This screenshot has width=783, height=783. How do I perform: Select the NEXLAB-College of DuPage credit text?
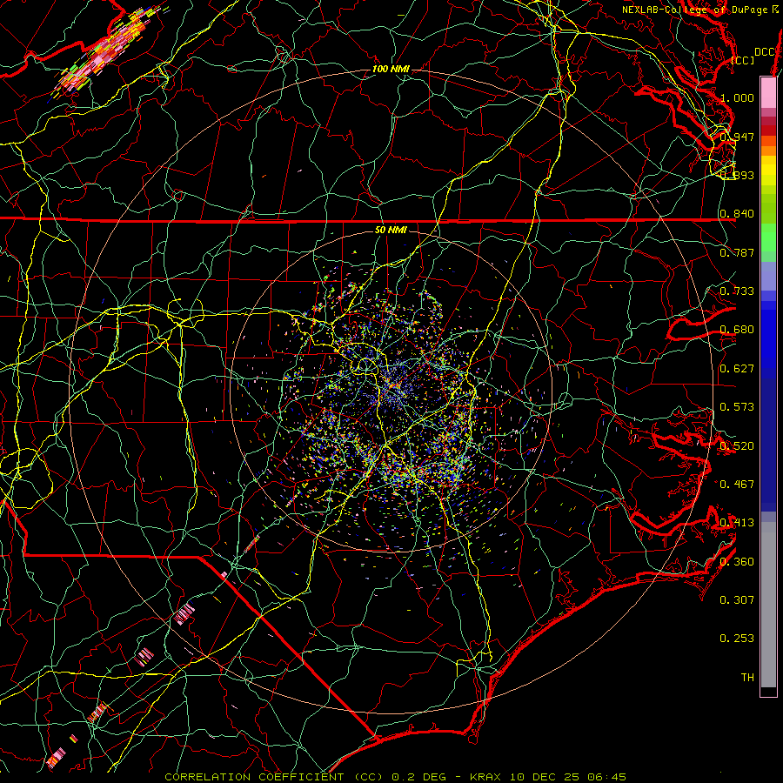coord(697,10)
